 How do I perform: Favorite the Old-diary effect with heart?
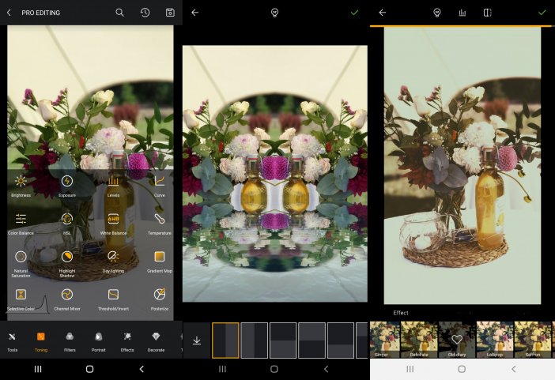click(x=457, y=340)
